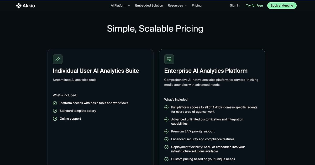Open the Embedded Solution page
315x165 pixels.
pos(149,6)
